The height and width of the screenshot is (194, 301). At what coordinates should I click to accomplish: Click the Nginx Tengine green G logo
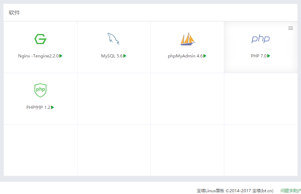click(x=40, y=39)
